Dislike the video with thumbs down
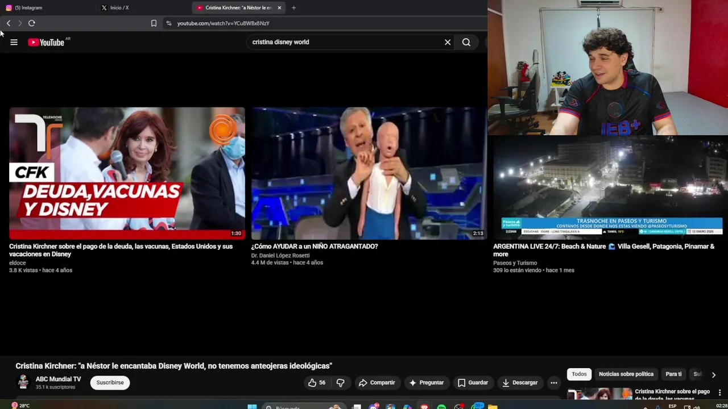This screenshot has height=409, width=728. 340,383
